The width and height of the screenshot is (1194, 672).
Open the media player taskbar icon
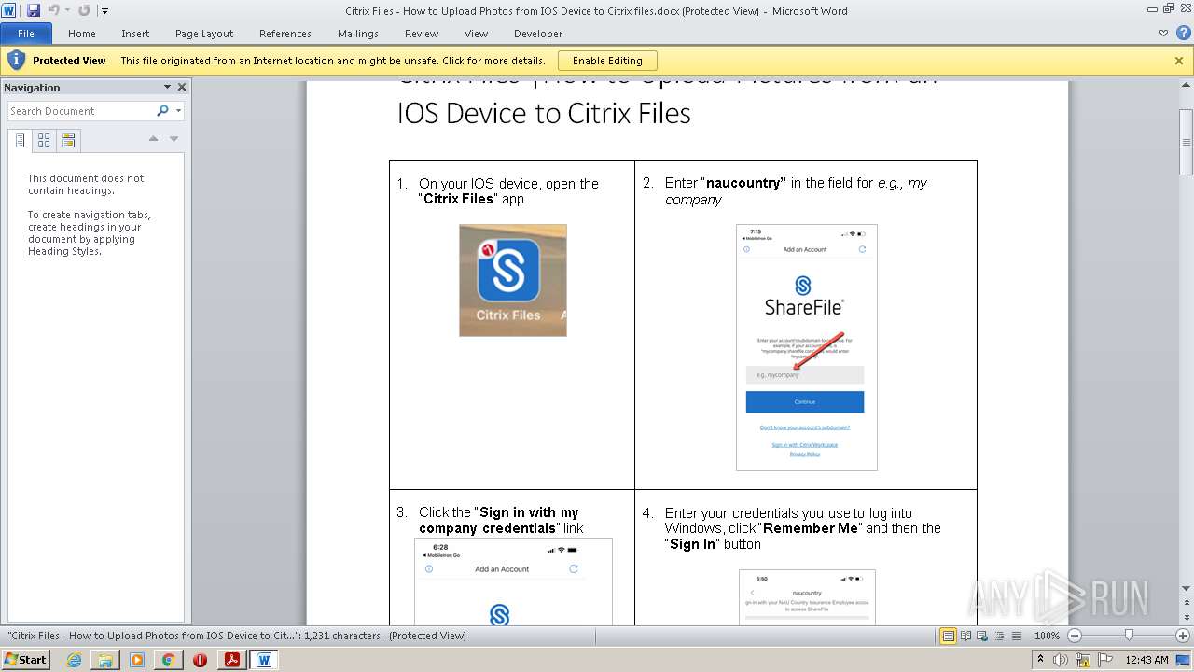tap(137, 660)
